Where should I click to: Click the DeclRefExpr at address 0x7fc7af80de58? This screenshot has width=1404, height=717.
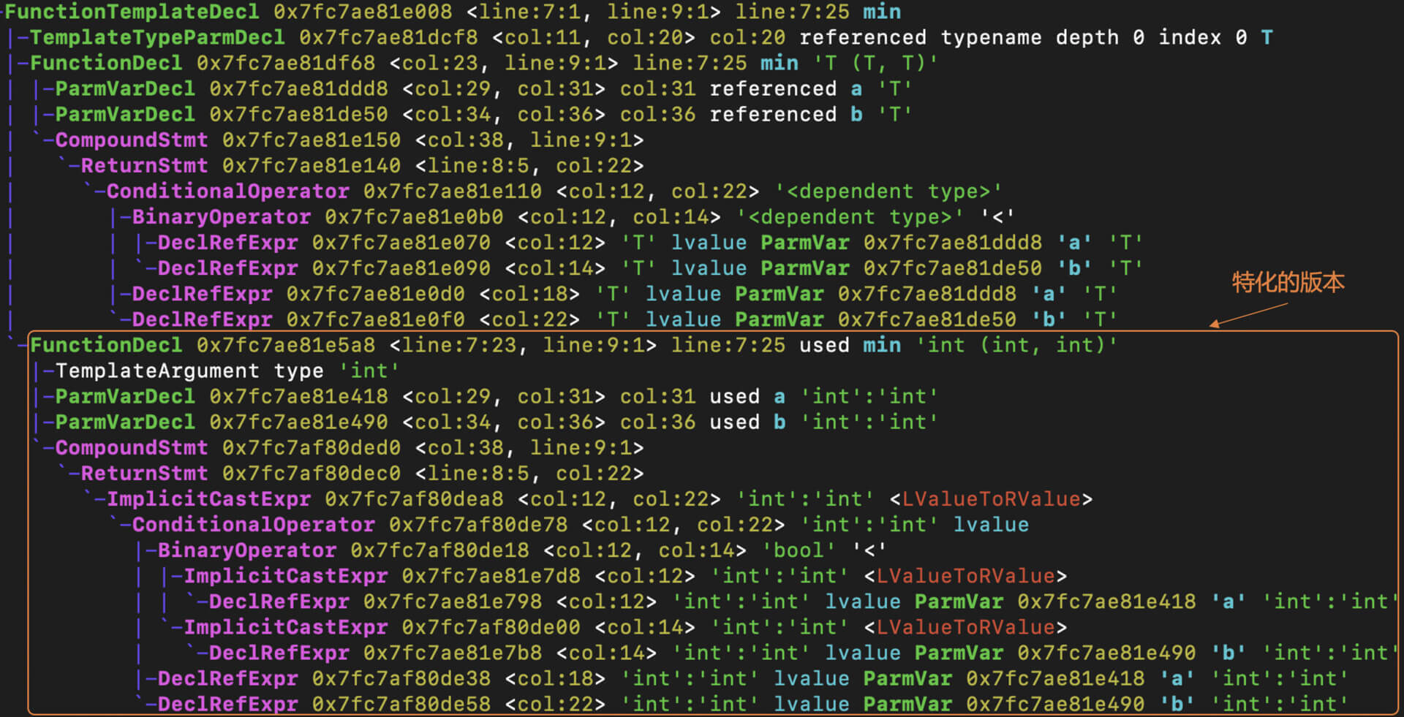click(x=227, y=704)
